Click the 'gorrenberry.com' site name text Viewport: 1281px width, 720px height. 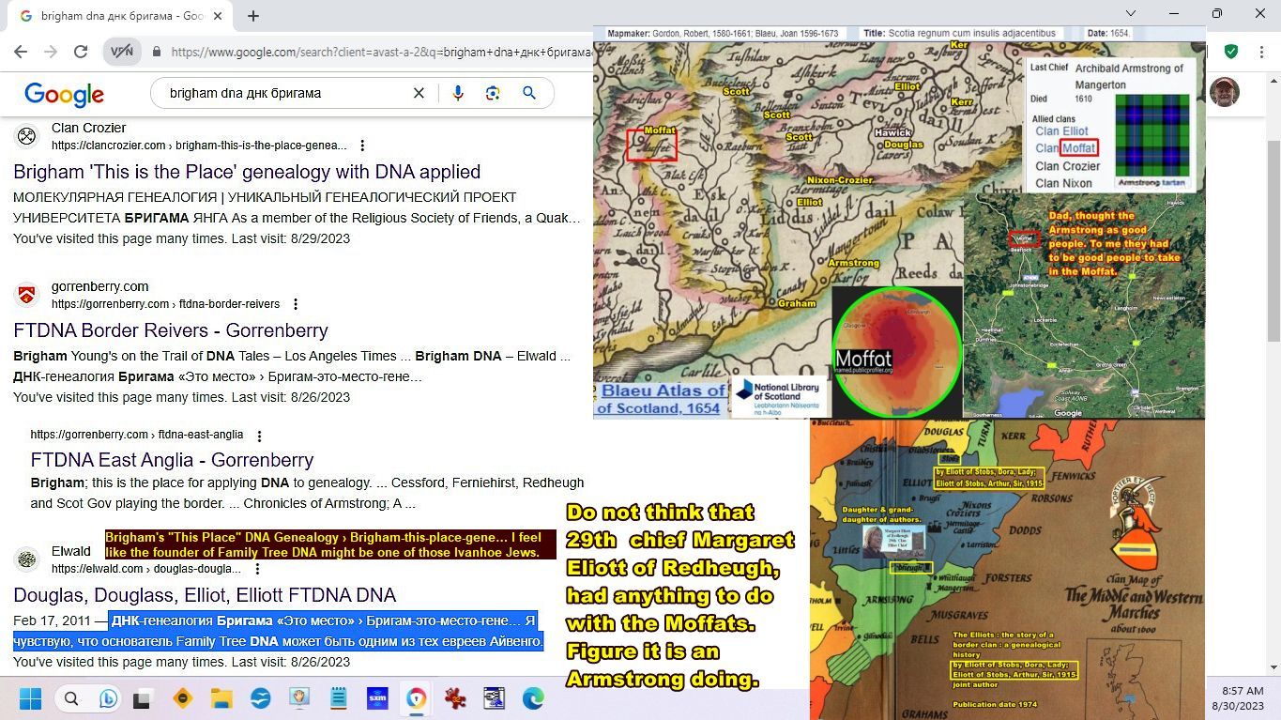pyautogui.click(x=99, y=286)
